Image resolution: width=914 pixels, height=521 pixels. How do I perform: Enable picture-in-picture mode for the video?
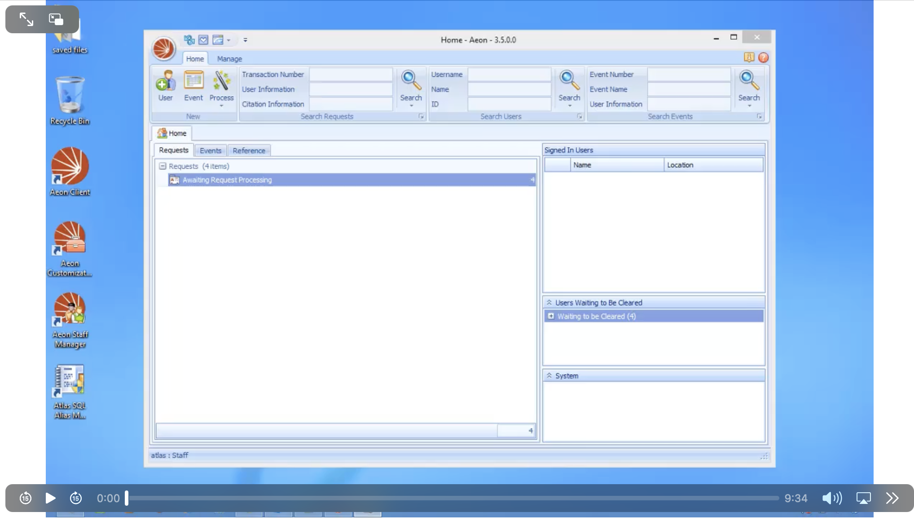point(56,19)
